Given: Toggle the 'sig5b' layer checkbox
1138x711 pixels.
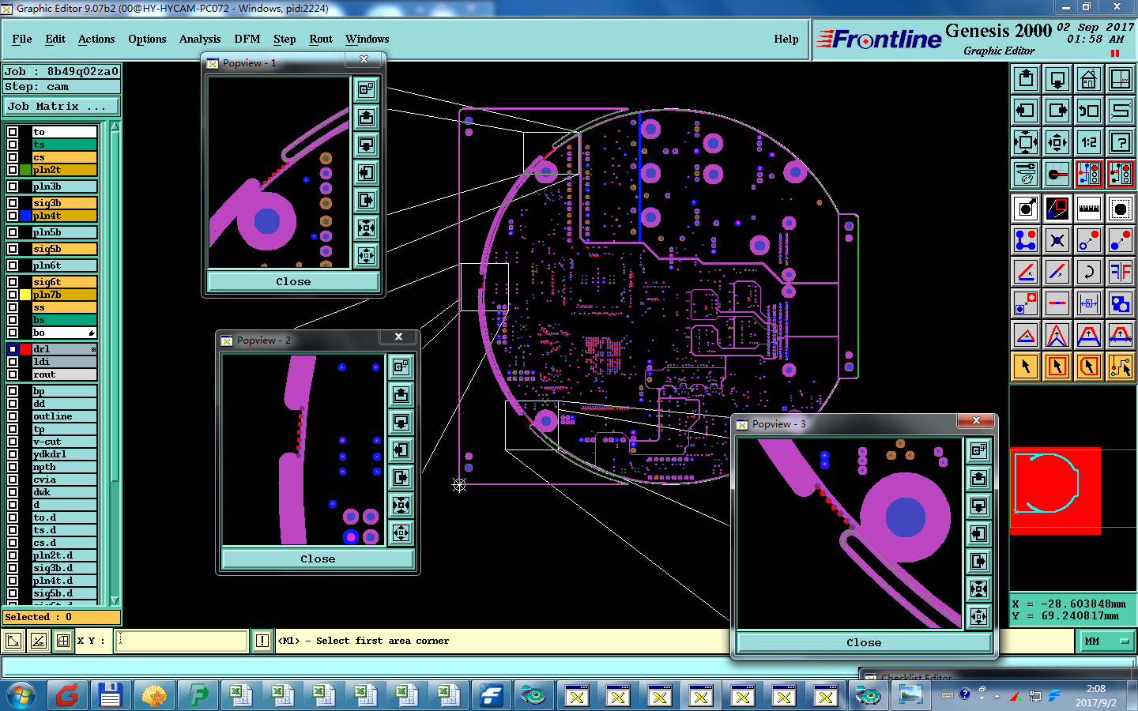Looking at the screenshot, I should coord(13,249).
